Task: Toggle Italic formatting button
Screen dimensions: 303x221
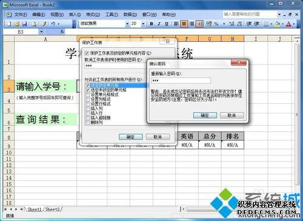Action: (x=159, y=24)
